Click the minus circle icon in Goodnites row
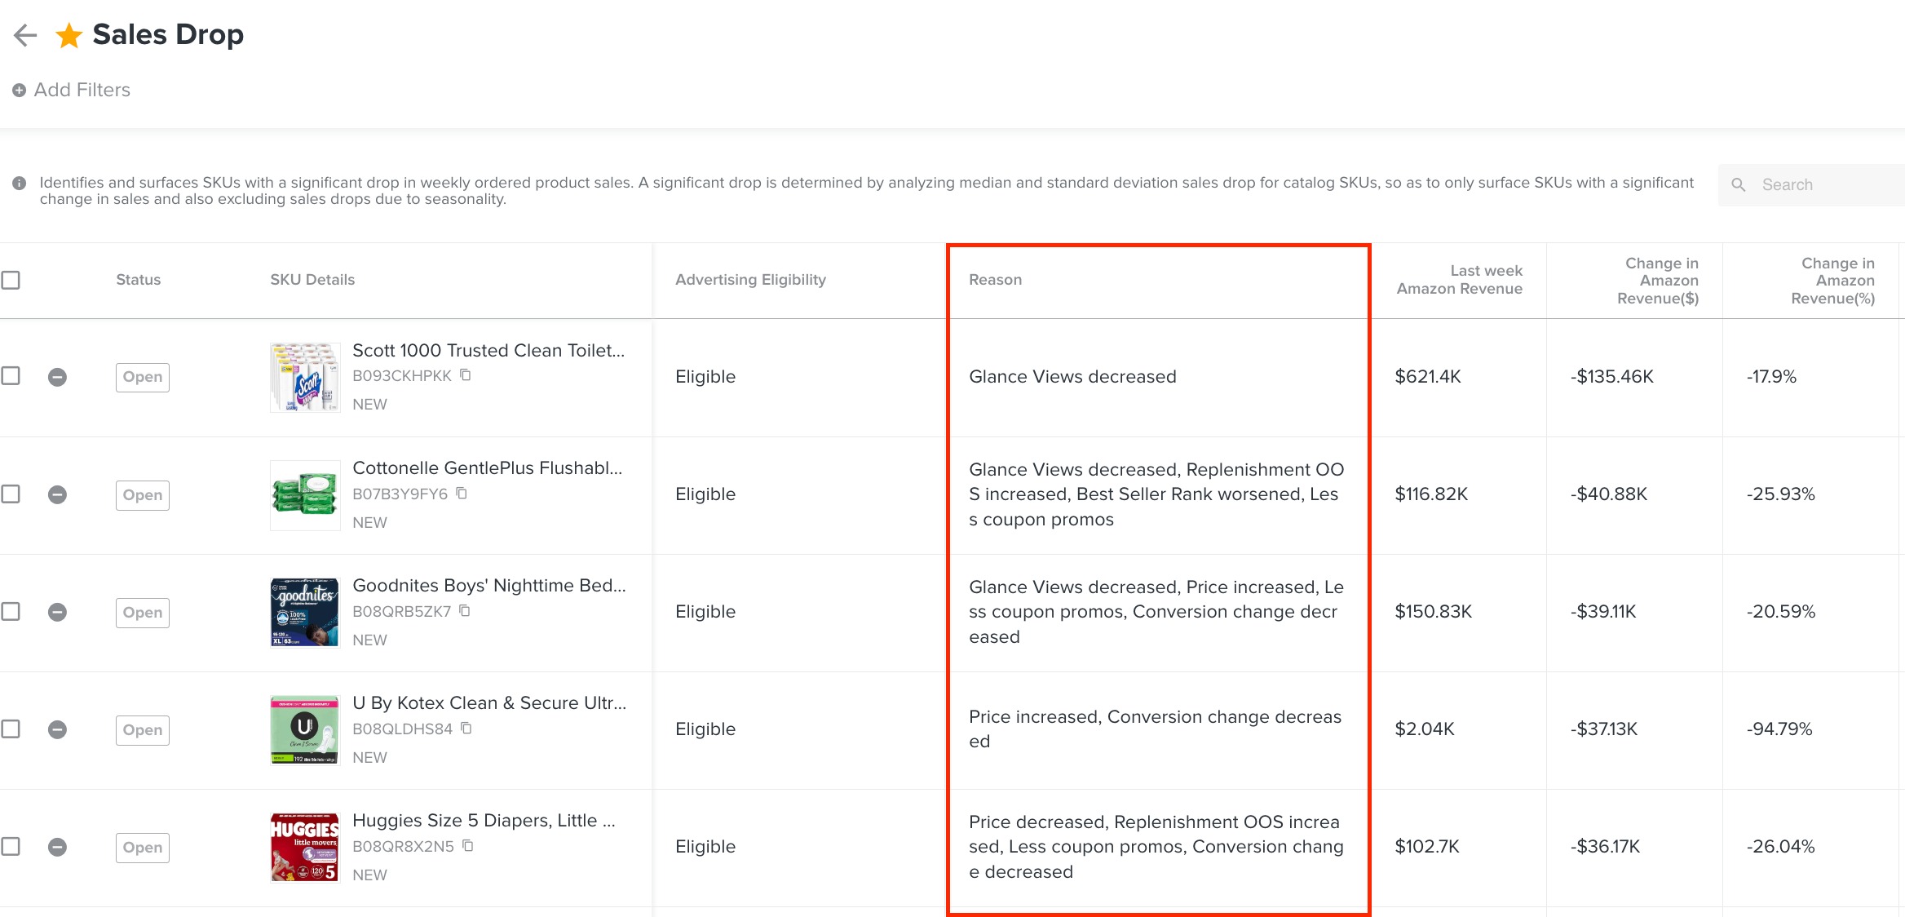 [57, 612]
